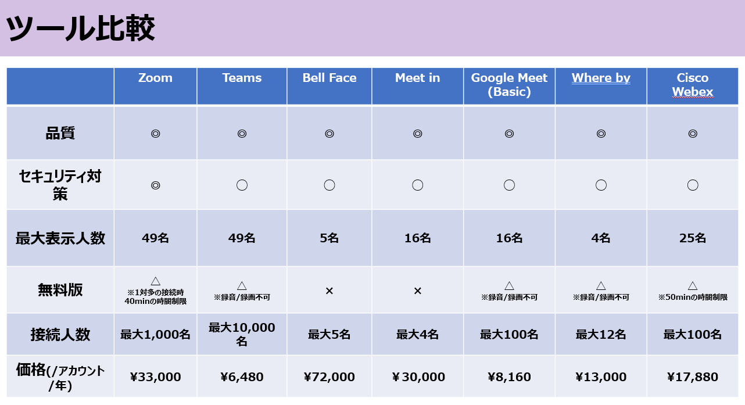Click the triangle mark in Teams free version
Image resolution: width=745 pixels, height=405 pixels.
pyautogui.click(x=242, y=285)
